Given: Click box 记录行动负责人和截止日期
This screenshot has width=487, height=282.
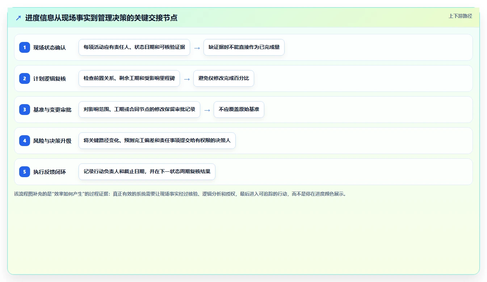Looking at the screenshot, I should [x=147, y=172].
